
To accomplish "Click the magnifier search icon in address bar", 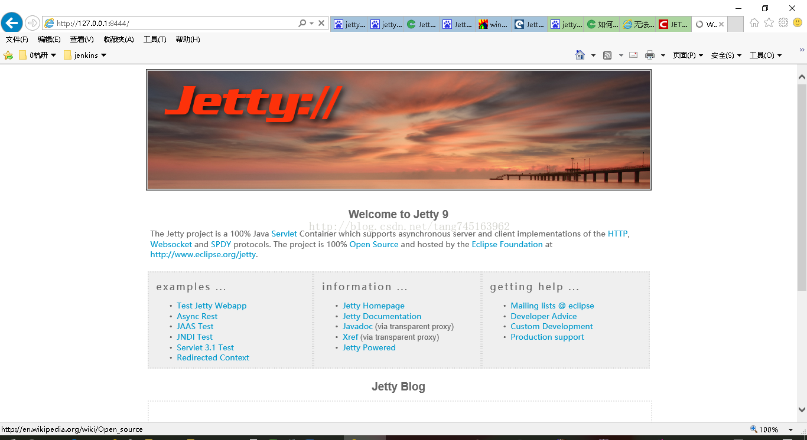I will click(302, 23).
